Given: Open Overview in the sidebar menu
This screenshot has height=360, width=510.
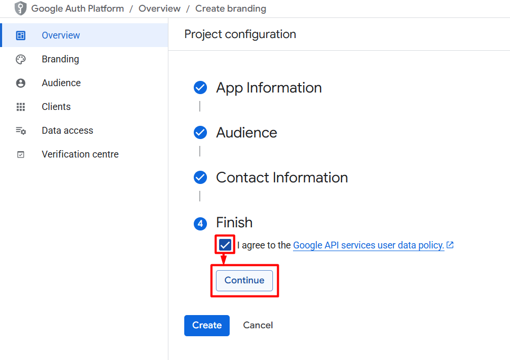Looking at the screenshot, I should pyautogui.click(x=84, y=35).
